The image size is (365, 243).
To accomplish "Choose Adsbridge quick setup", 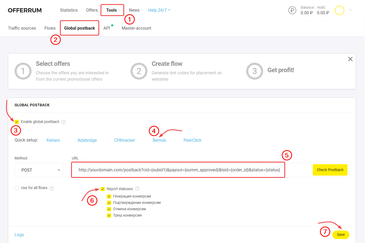I will click(87, 140).
